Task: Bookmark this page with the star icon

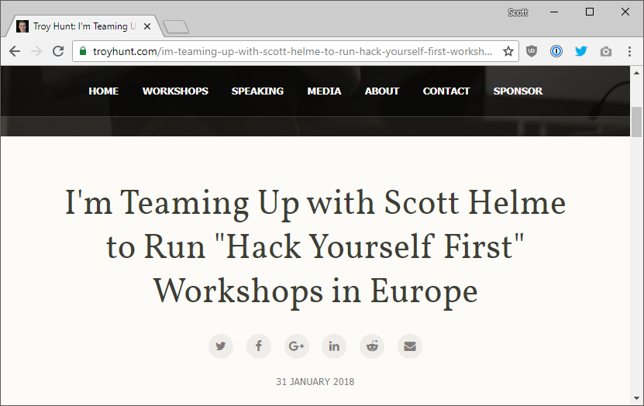Action: pos(508,51)
